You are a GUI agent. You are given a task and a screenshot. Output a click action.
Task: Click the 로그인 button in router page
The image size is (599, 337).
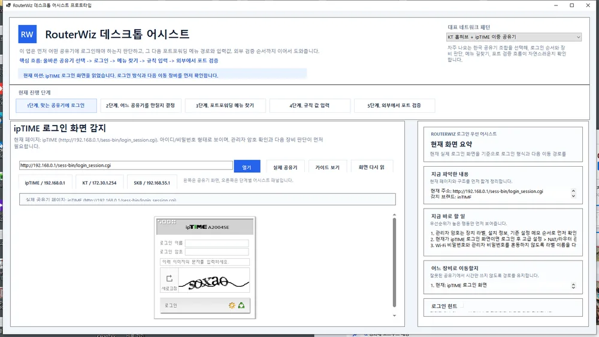205,305
